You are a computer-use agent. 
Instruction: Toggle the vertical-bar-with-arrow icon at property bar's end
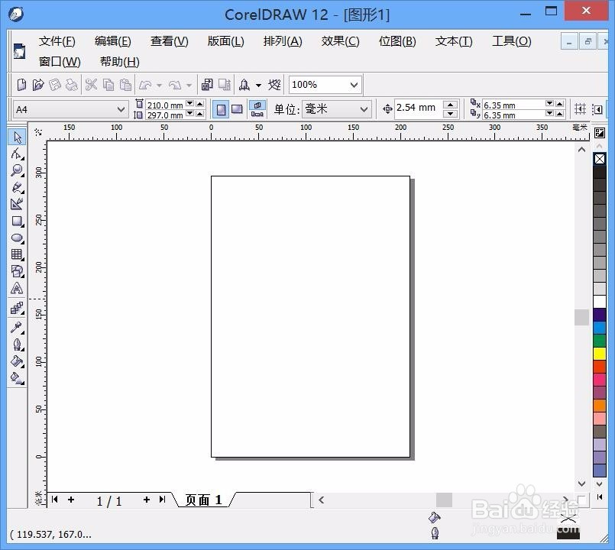[597, 109]
